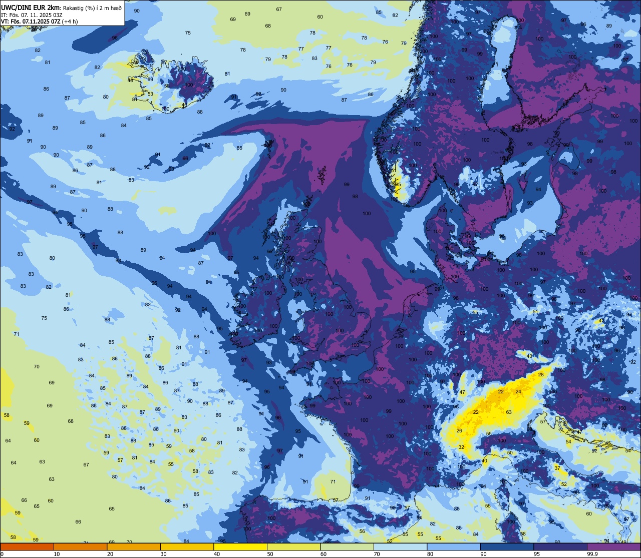Screen dimensions: 641x558
Task: Click the humidity value 43 on the map
Action: pos(529,356)
